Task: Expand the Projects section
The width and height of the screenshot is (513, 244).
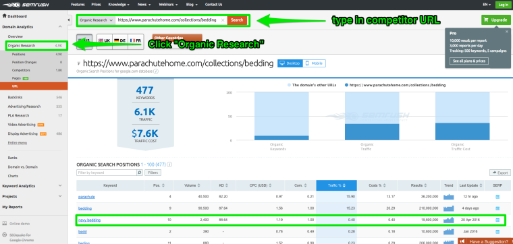Action: [x=60, y=196]
